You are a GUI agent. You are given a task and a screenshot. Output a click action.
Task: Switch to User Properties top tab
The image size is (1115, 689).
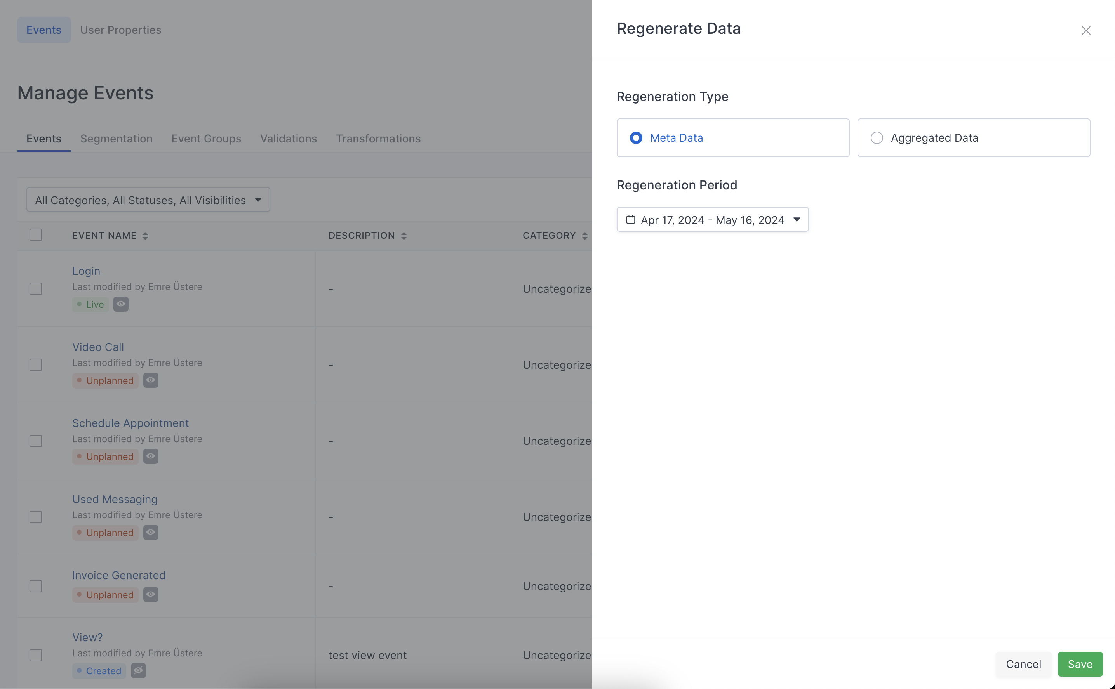[x=121, y=30]
